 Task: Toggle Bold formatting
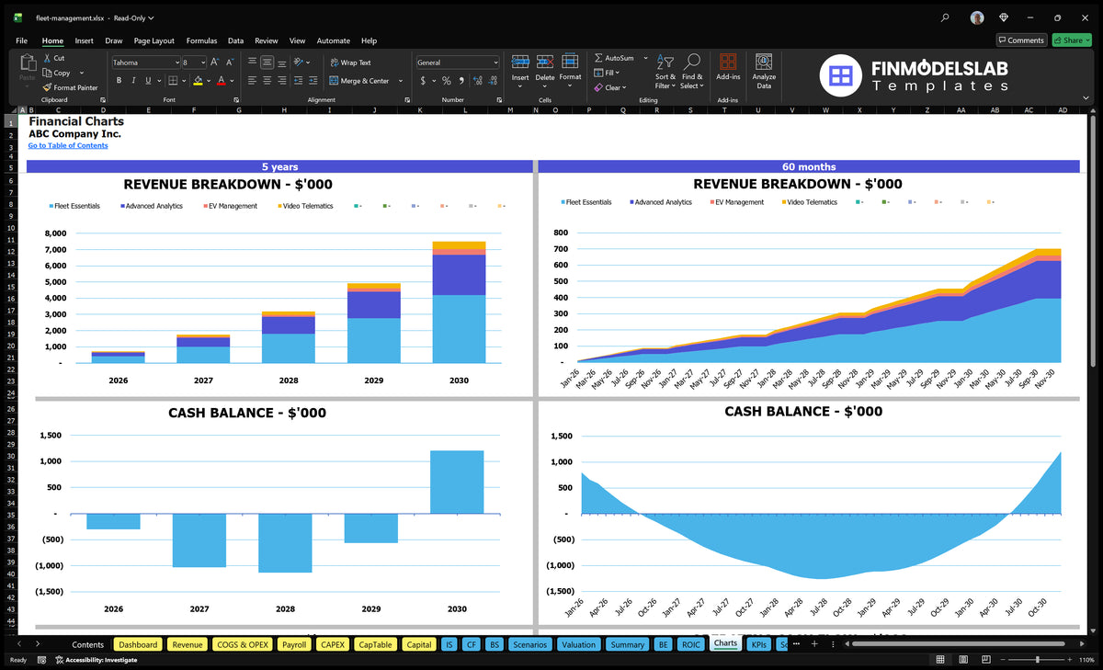tap(119, 81)
